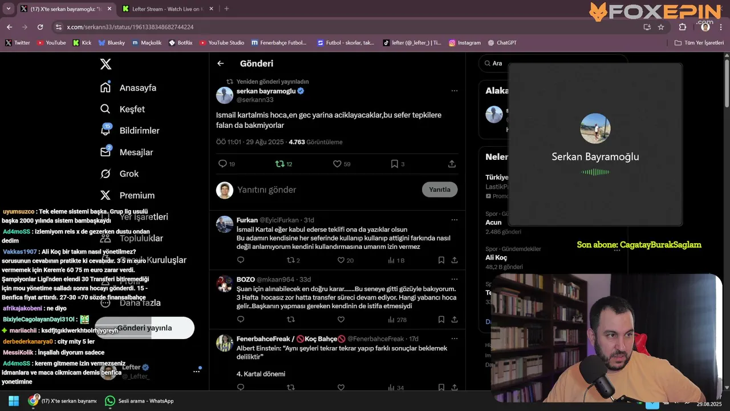Click the Gönderi yayınla button
730x411 pixels.
click(x=144, y=328)
